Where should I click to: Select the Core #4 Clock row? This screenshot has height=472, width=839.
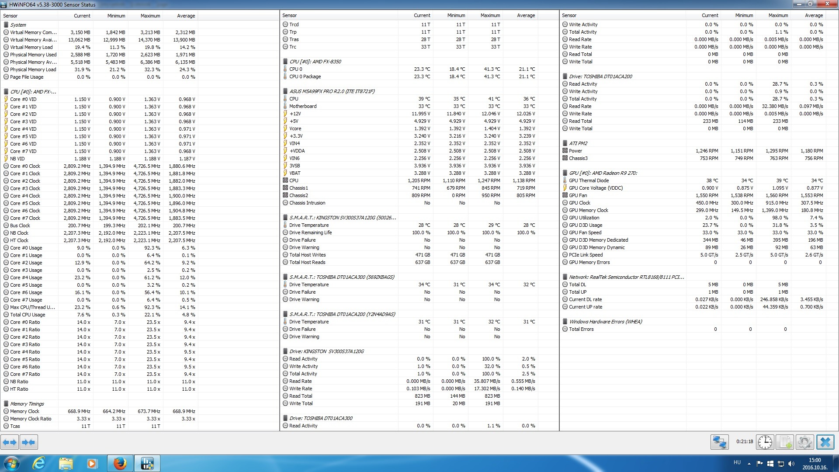pos(100,196)
